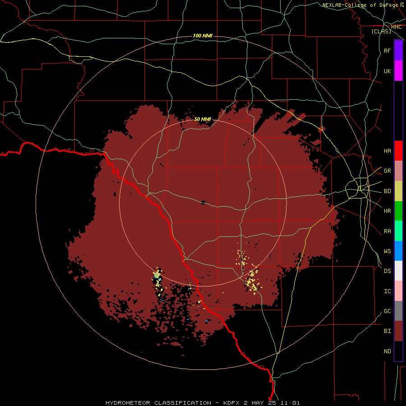Click the HA red legend swatch
Viewport: 406px width, 406px height.
click(x=398, y=151)
